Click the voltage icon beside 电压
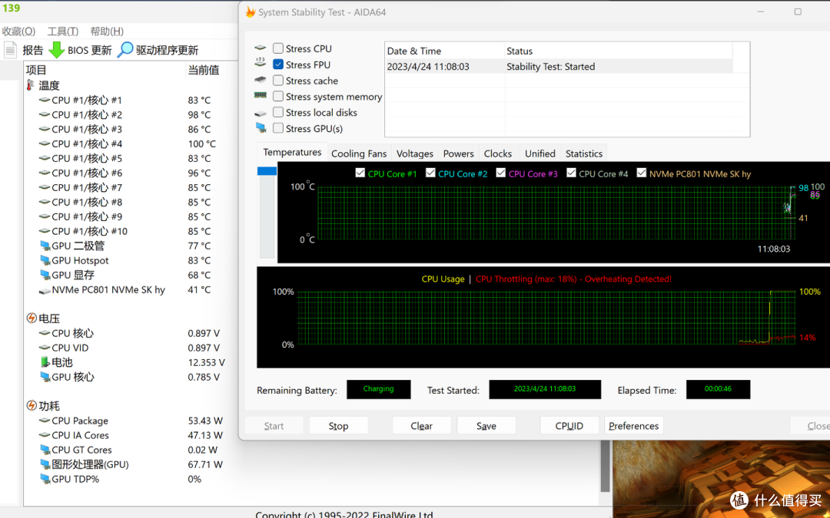 [x=32, y=318]
